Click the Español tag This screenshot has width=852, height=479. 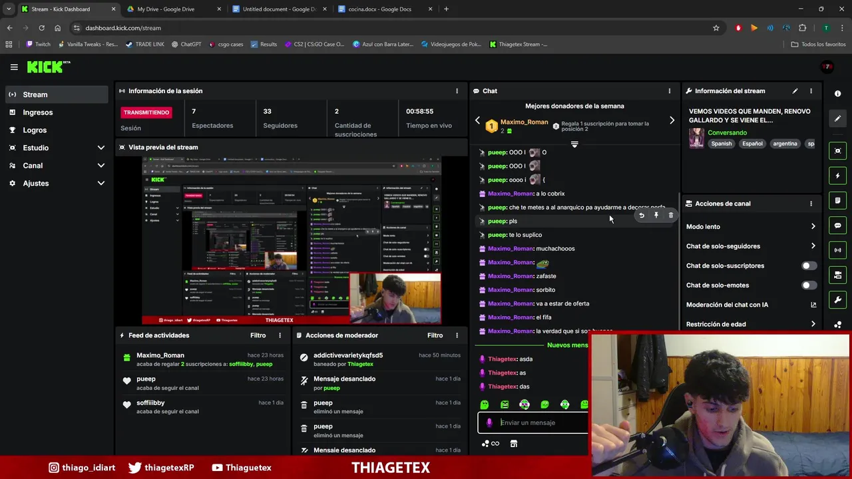point(752,144)
